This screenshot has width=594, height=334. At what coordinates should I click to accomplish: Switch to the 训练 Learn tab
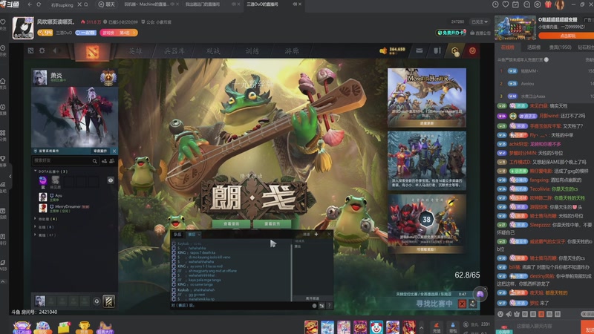(252, 51)
